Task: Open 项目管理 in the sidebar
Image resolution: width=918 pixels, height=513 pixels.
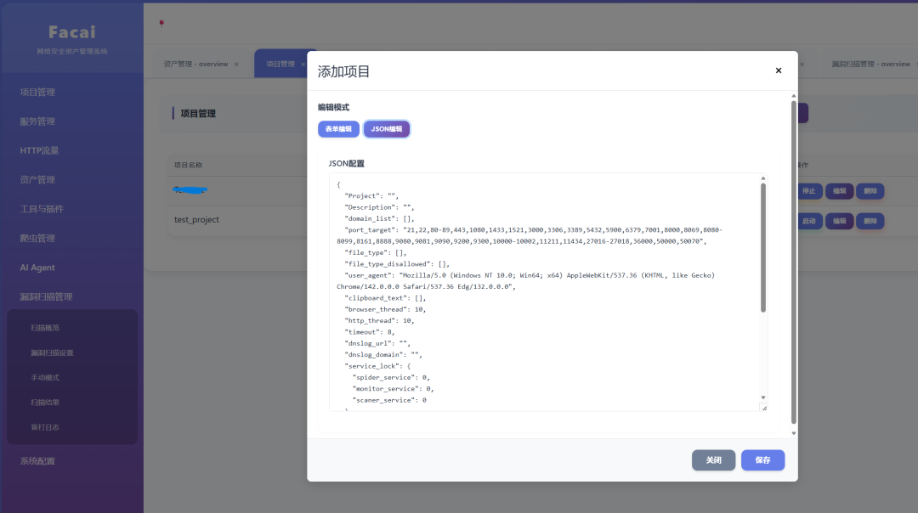Action: click(37, 93)
